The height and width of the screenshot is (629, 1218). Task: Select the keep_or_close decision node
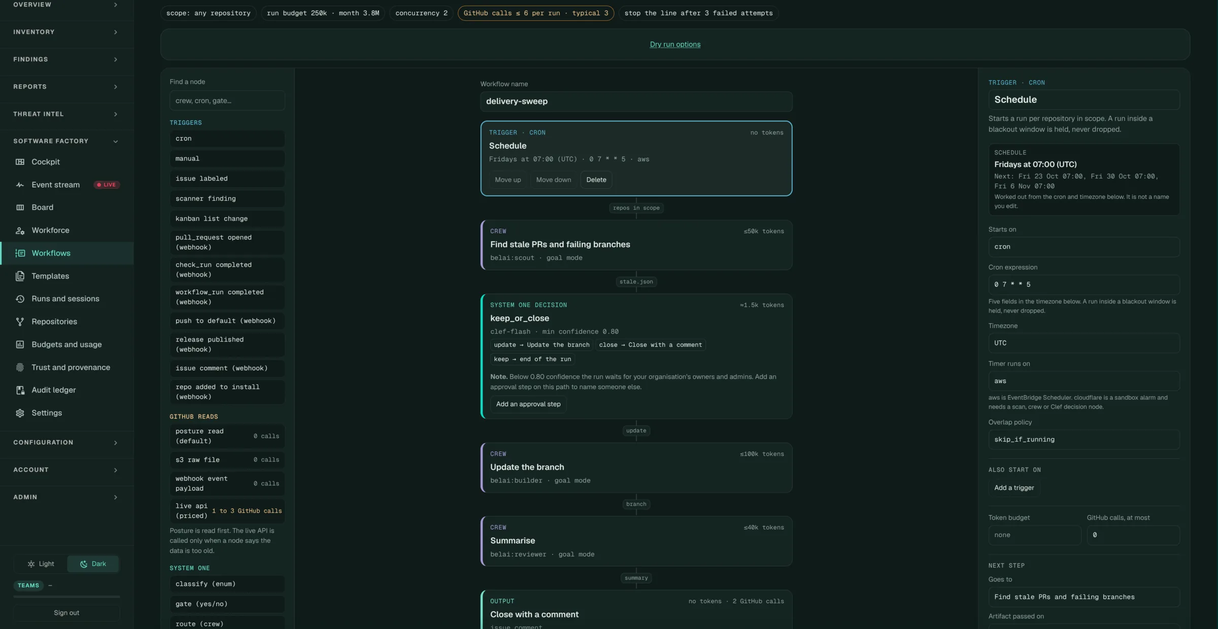636,356
